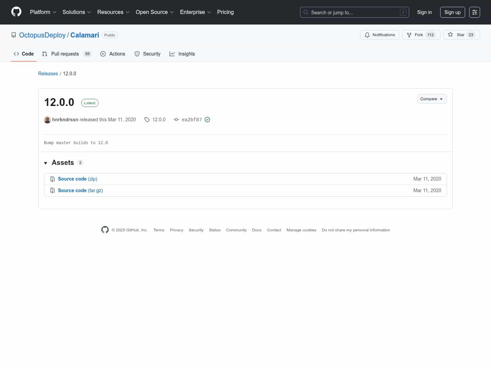Expand the Solutions navigation menu
Image resolution: width=491 pixels, height=368 pixels.
pos(76,12)
